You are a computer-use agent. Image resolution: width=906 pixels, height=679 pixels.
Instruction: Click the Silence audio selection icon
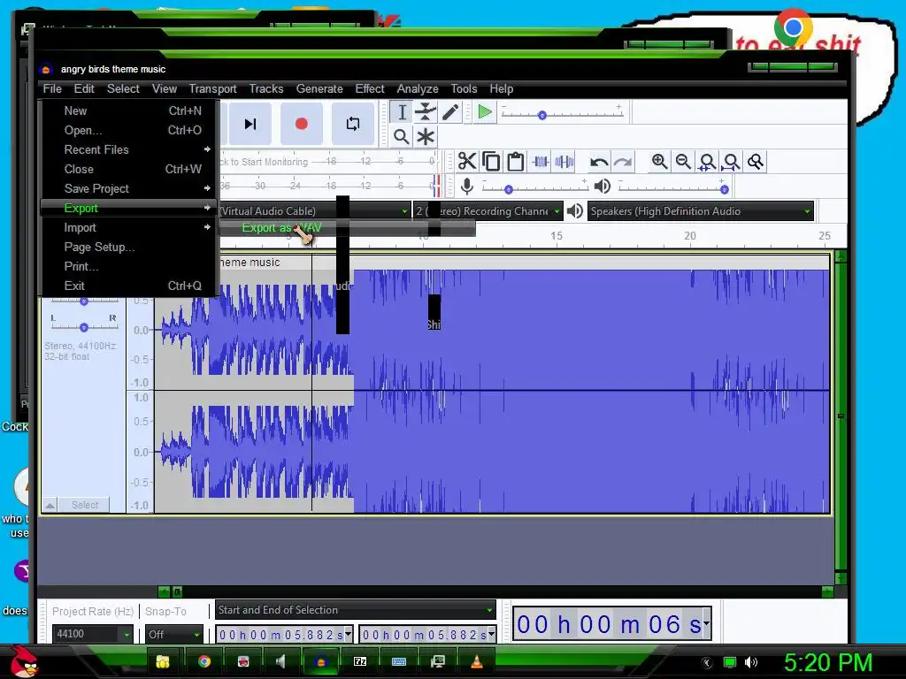pos(564,162)
